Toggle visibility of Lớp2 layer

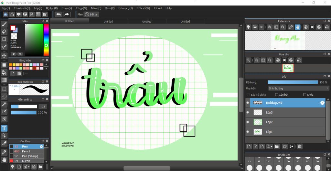(x=248, y=122)
